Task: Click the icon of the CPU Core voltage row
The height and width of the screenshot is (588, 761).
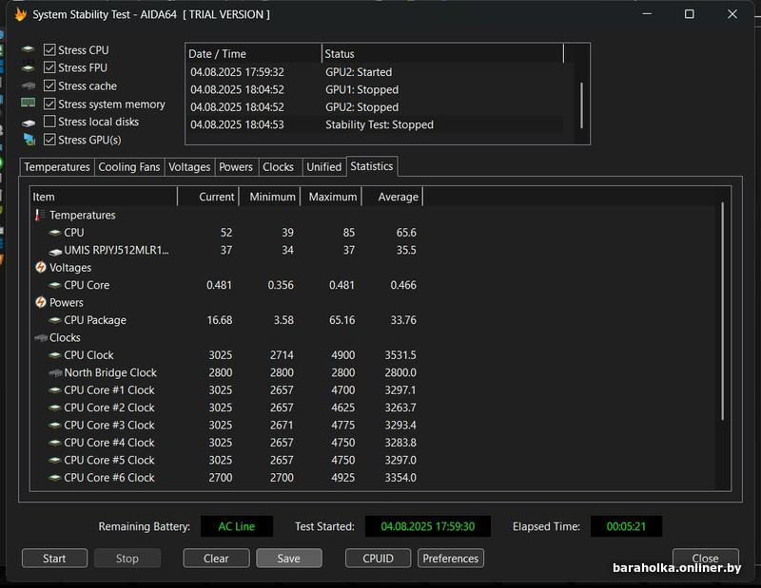Action: click(55, 285)
